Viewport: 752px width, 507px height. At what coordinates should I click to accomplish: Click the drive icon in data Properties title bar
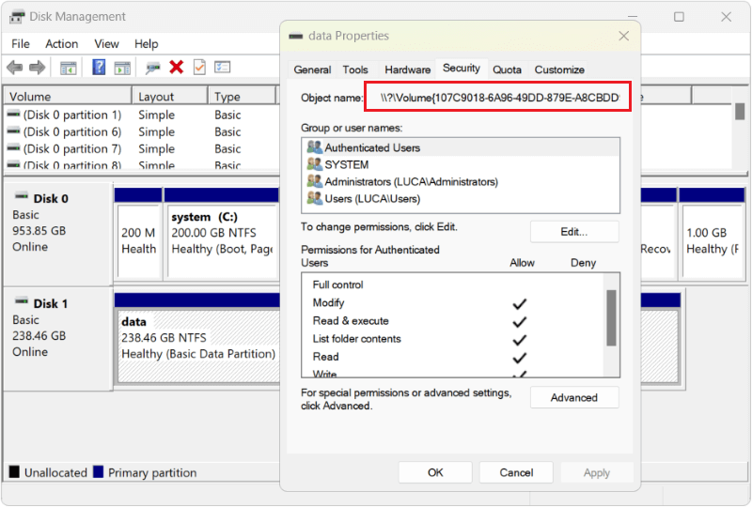296,36
